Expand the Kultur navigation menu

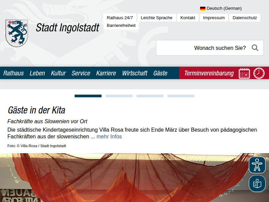(58, 73)
